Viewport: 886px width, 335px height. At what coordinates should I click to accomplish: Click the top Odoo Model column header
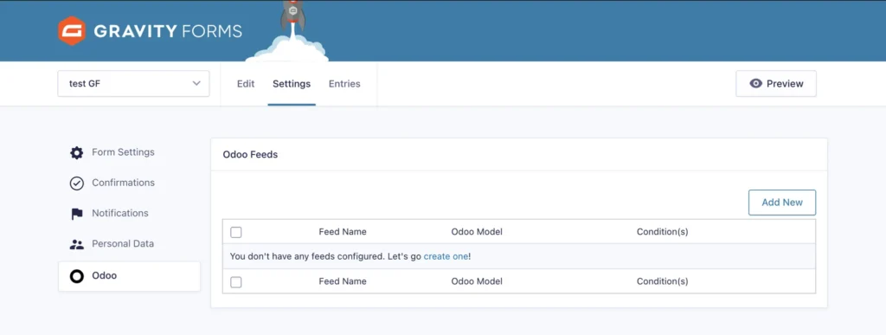click(477, 232)
